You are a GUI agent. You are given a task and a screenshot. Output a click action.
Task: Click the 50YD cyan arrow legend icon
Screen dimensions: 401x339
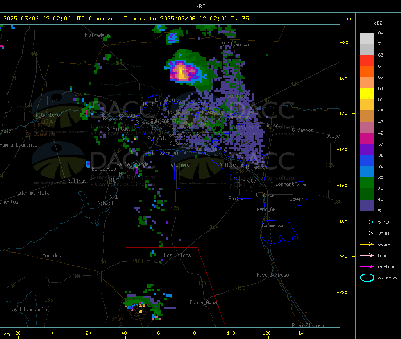[367, 222]
